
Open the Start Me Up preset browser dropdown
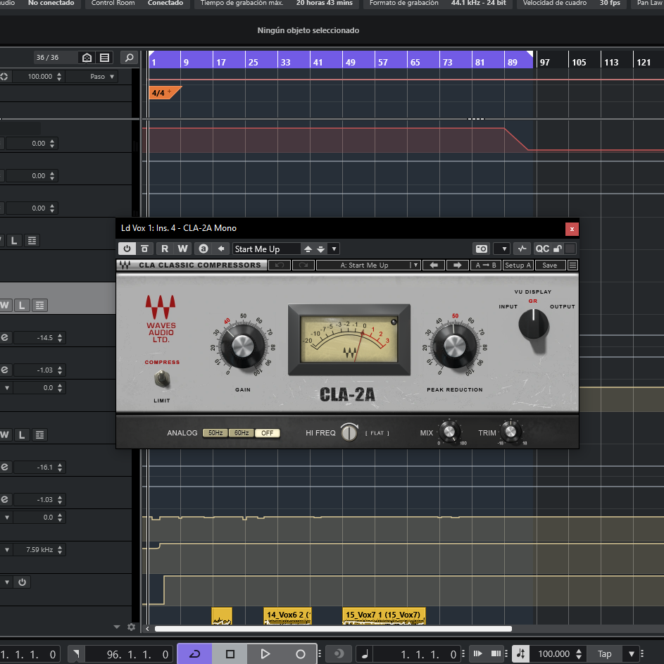(334, 249)
